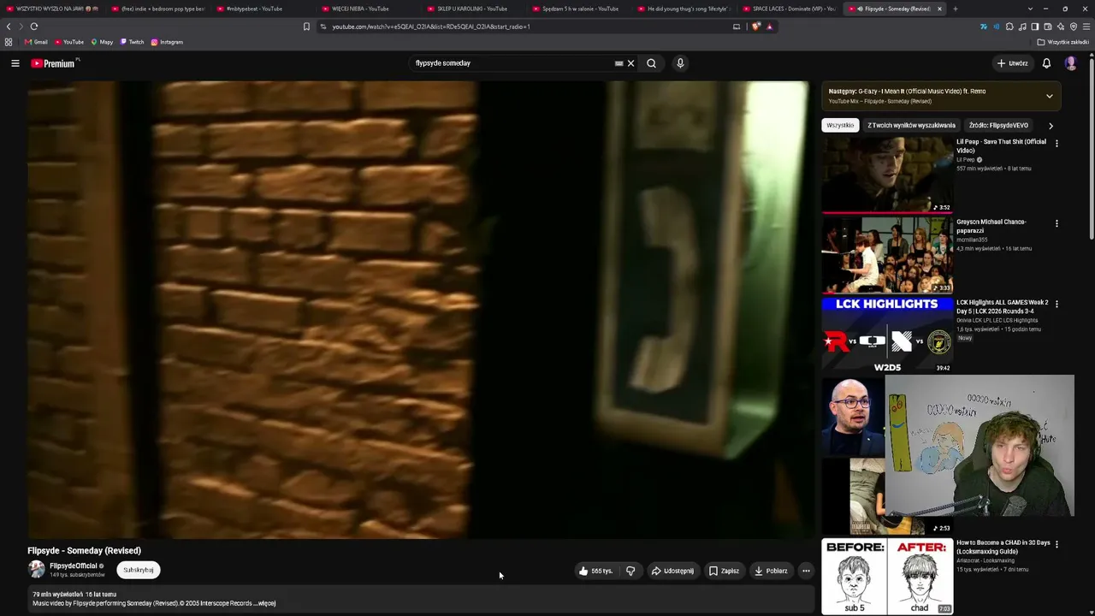Open the YouTube bookmark
Viewport: 1095px width, 616px height.
tap(69, 42)
